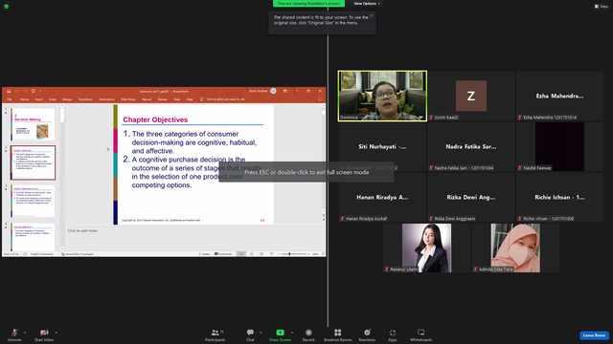Select slide 2 Chapter Objectives thumbnail

33,162
